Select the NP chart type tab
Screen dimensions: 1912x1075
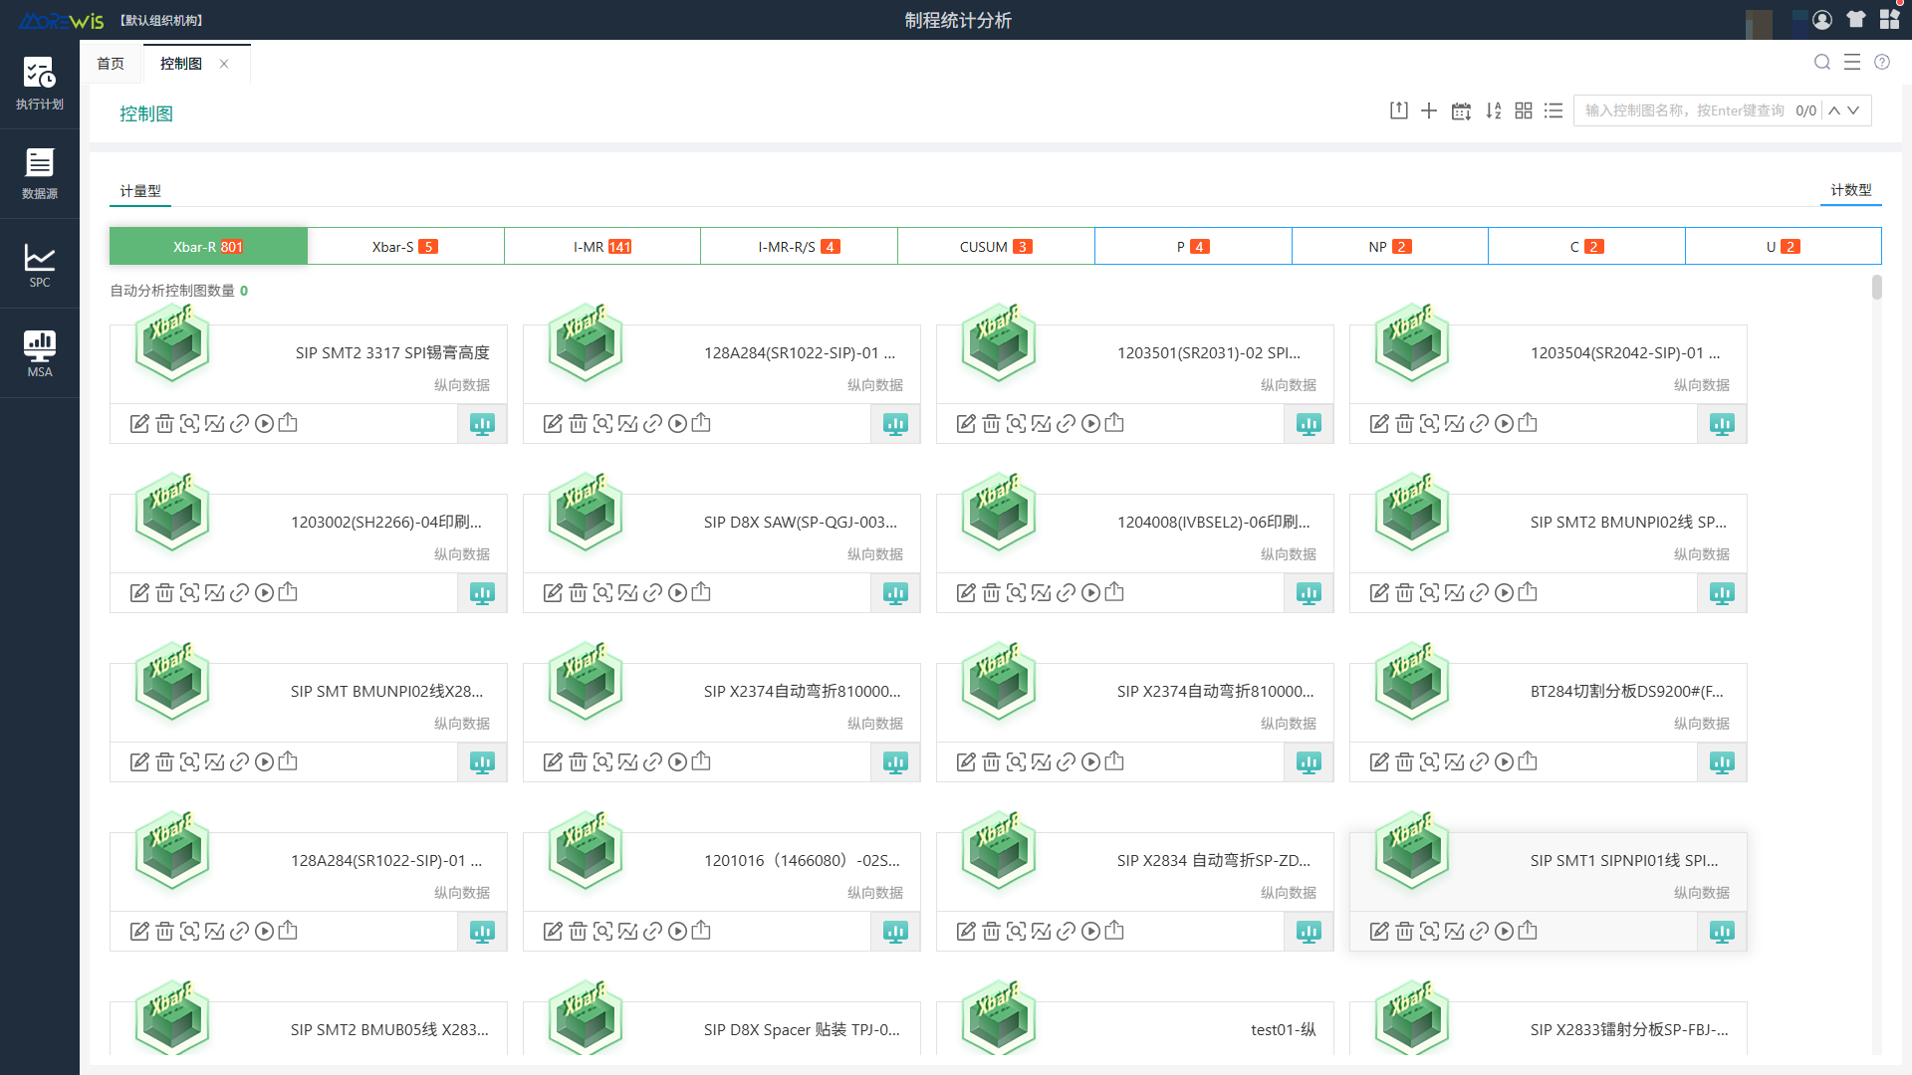1390,246
